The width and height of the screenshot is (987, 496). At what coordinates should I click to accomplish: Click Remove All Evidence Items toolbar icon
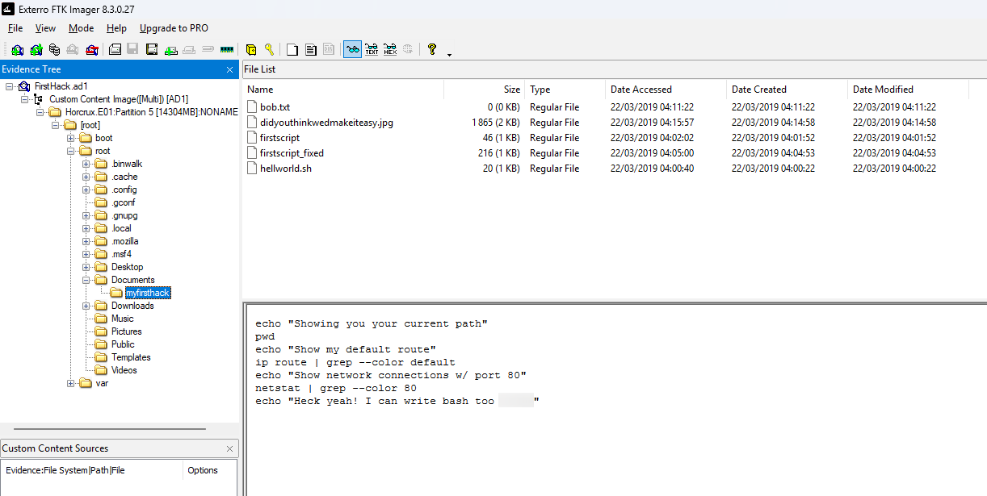tap(91, 49)
